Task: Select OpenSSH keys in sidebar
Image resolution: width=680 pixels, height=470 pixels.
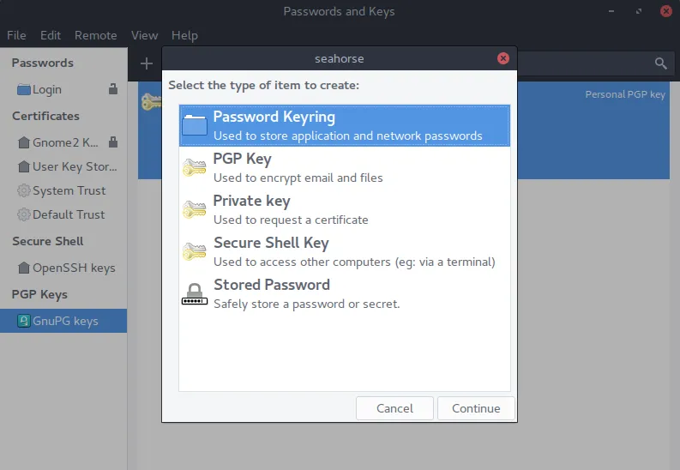Action: 73,268
